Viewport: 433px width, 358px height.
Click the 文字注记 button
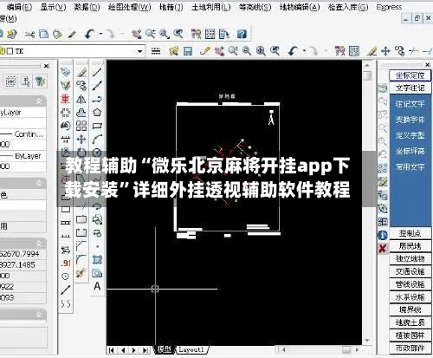[410, 88]
